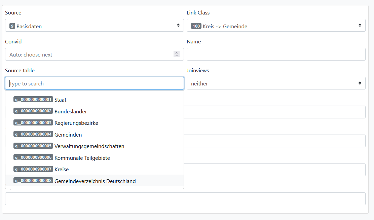Image resolution: width=374 pixels, height=220 pixels.
Task: Increment Convid using the stepper up arrow
Action: (x=176, y=52)
